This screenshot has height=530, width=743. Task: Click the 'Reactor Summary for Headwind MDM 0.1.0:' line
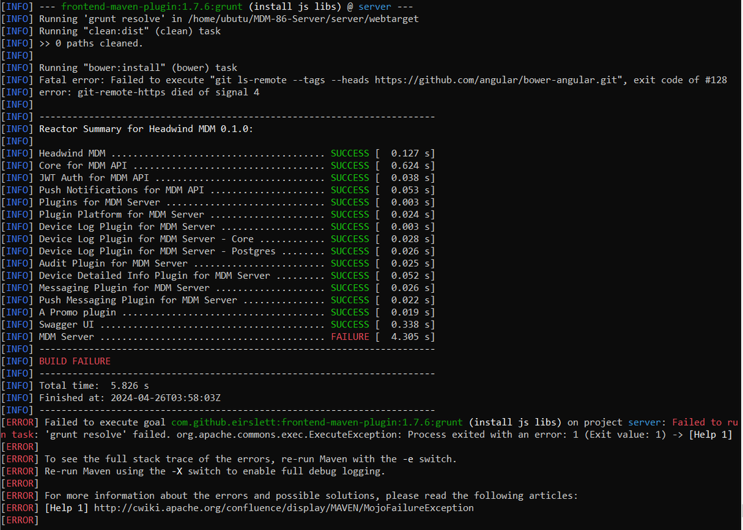[146, 129]
